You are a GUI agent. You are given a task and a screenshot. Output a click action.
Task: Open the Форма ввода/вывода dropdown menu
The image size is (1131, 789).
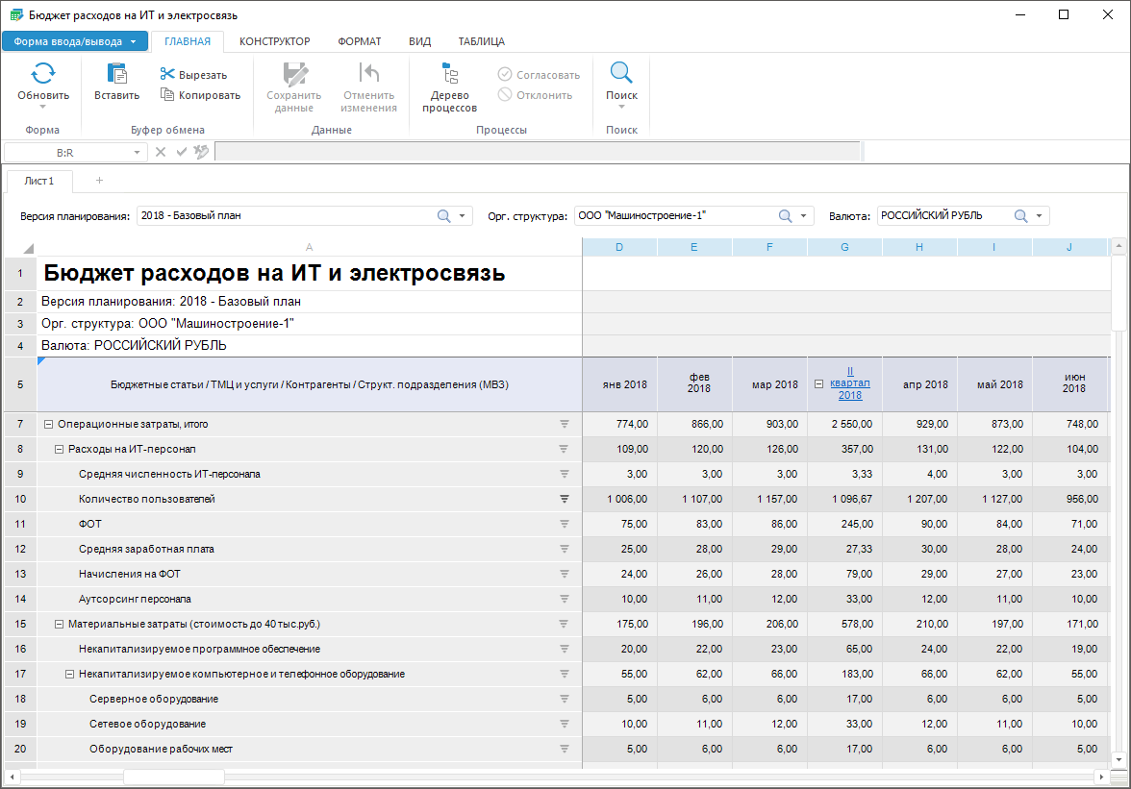(132, 41)
